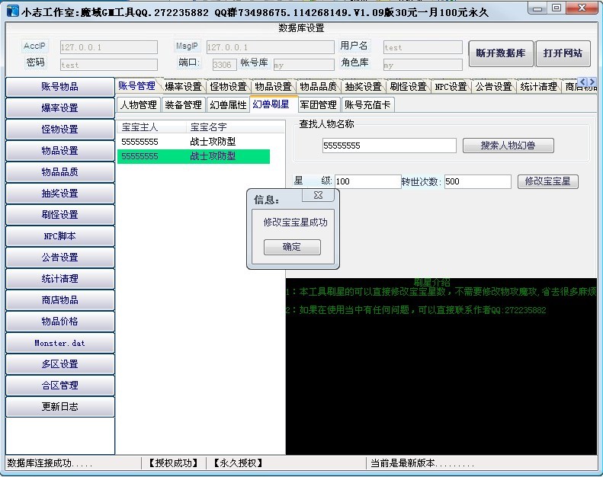The image size is (603, 477).
Task: Open Monster.dat in the left sidebar
Action: point(59,343)
